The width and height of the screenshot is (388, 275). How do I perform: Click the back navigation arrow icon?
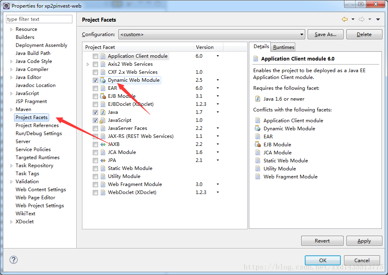(x=345, y=19)
